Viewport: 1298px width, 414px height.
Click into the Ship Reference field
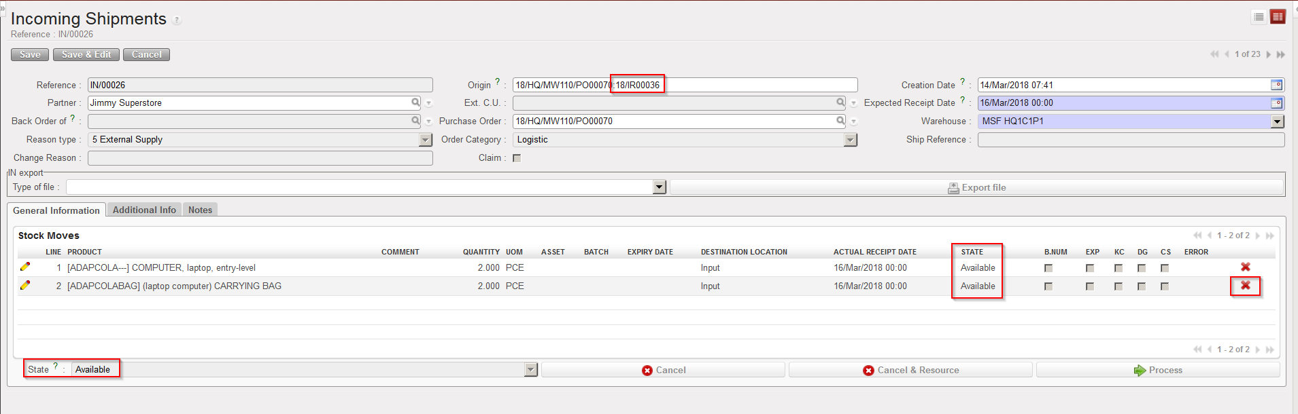[1130, 140]
